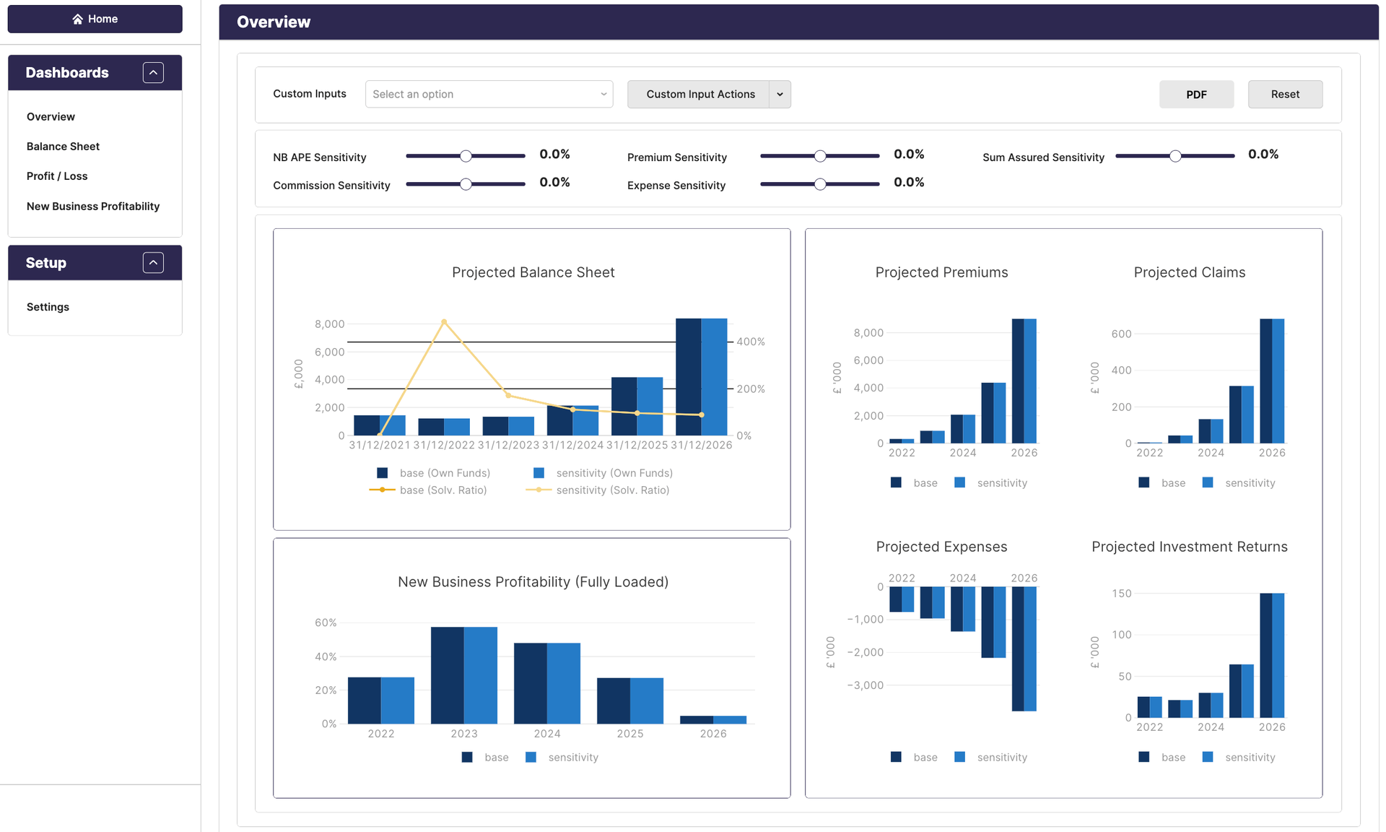Click the Expense Sensitivity slider handle

click(x=820, y=184)
